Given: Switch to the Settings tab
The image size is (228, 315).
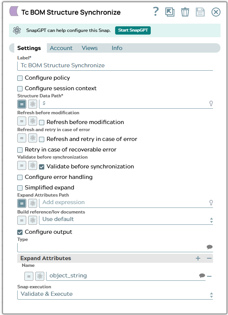Looking at the screenshot, I should [x=29, y=48].
